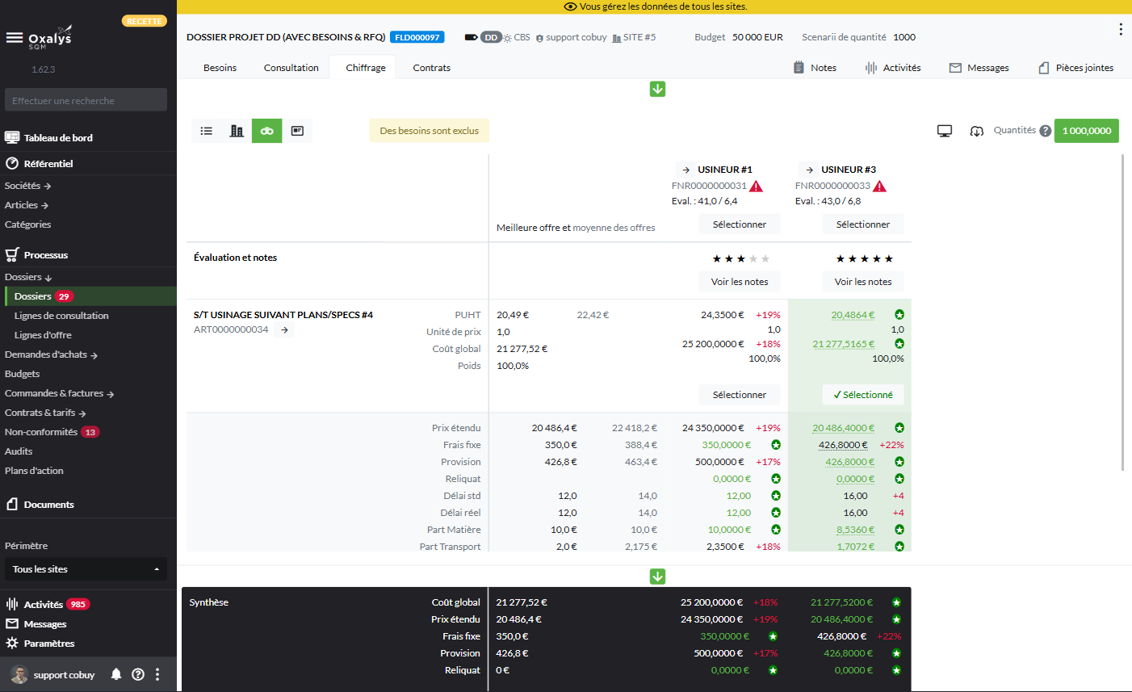Screen dimensions: 1132x692
Task: Toggle the card view icon in toolbar
Action: point(297,131)
